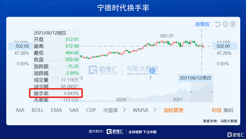This screenshot has height=139, width=246.
Task: Zoom in with the plus circle icon
Action: [233, 24]
